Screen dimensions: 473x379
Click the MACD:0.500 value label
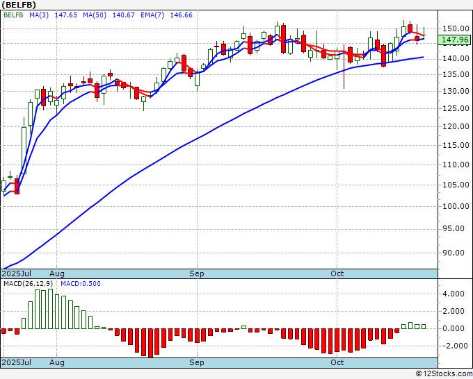(x=81, y=284)
